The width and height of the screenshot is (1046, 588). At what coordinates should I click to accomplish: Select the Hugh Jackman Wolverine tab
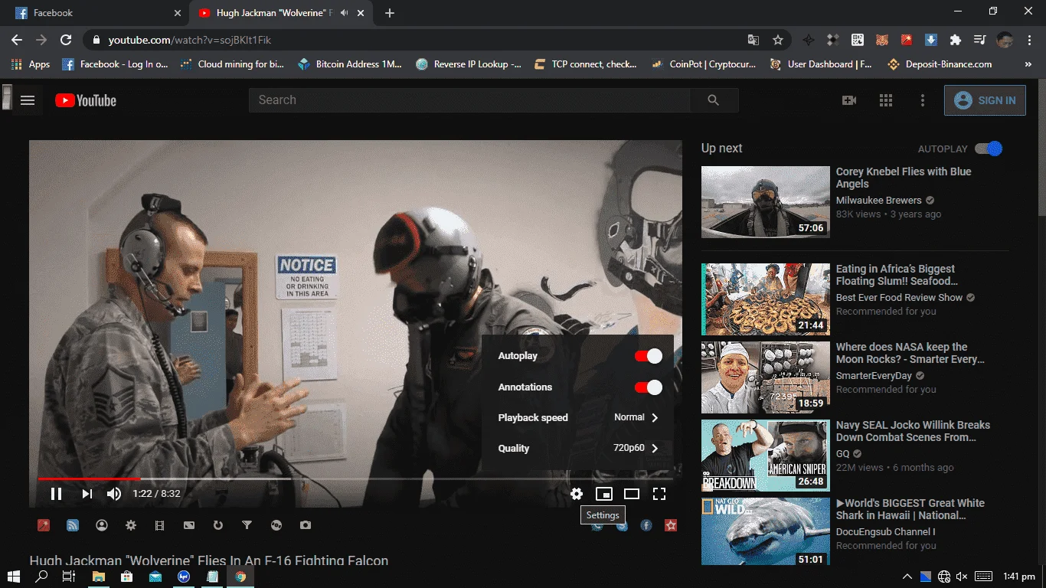point(282,13)
